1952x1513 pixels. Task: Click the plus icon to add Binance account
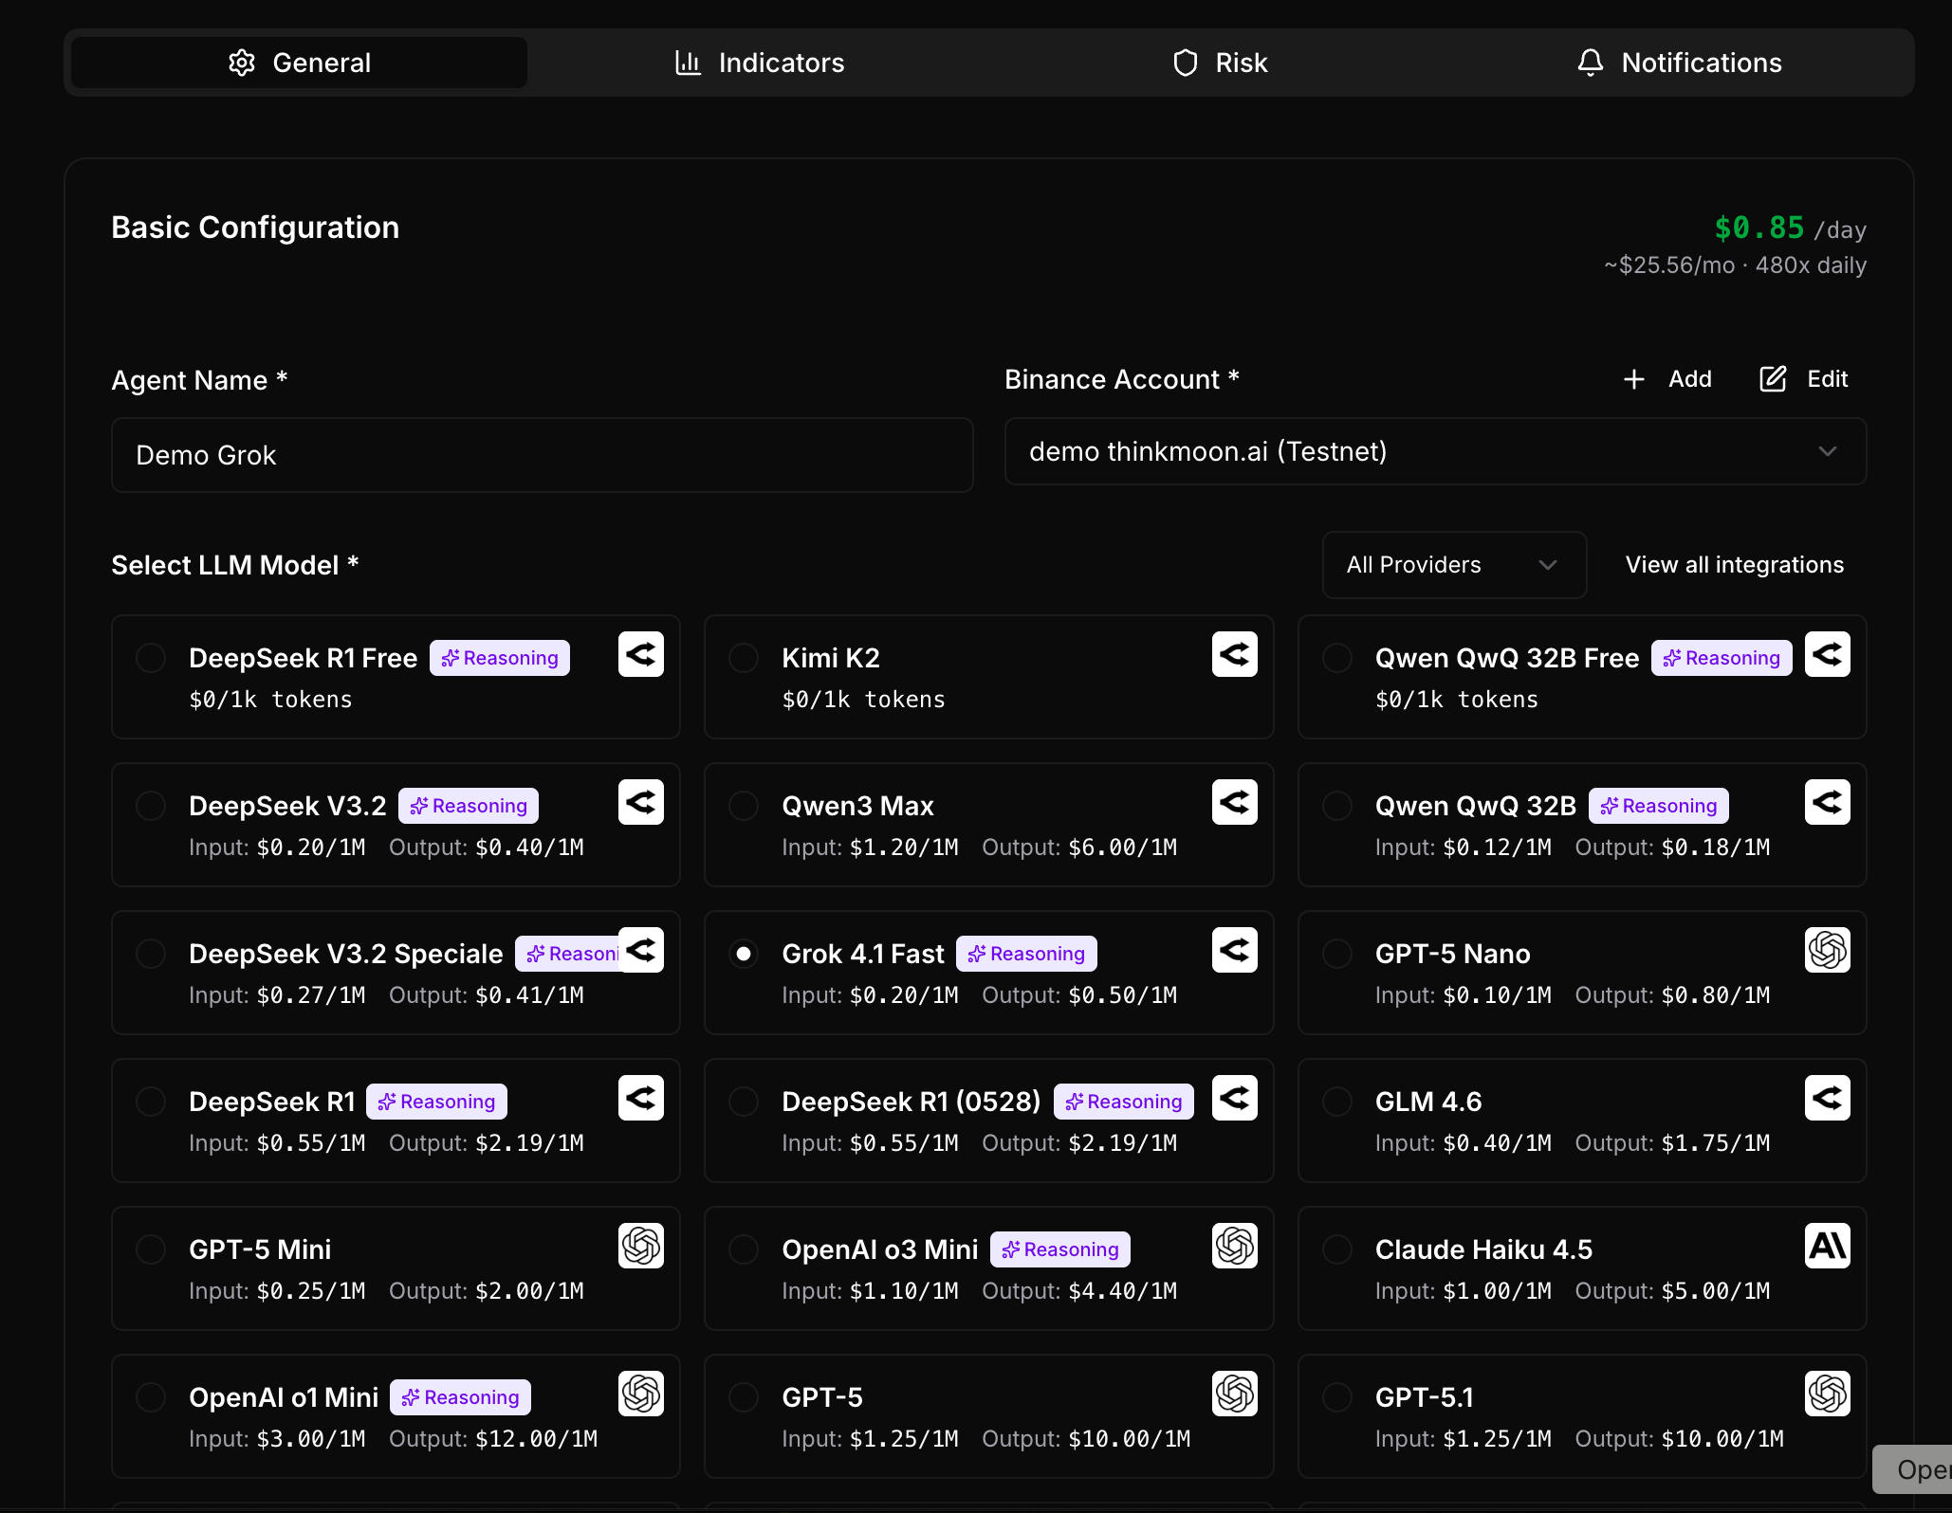pos(1633,379)
